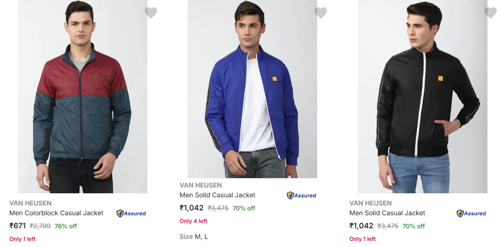Click the Size M, L text
Viewport: 501px width, 247px height.
coord(194,237)
